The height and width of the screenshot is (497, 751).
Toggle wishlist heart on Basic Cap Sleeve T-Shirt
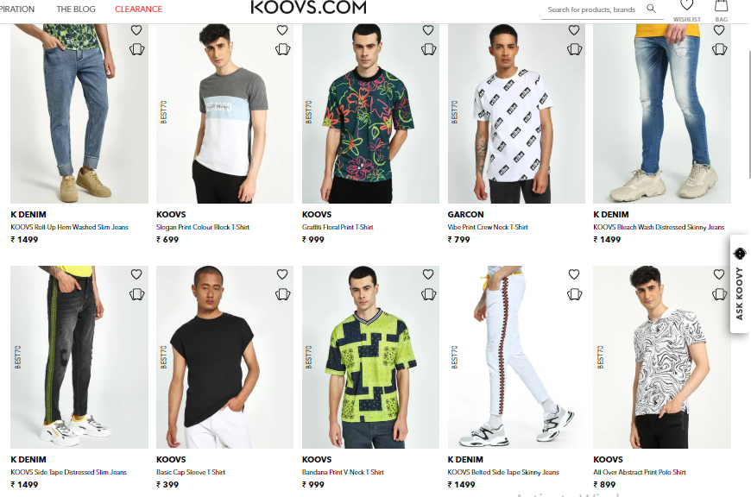[x=282, y=274]
